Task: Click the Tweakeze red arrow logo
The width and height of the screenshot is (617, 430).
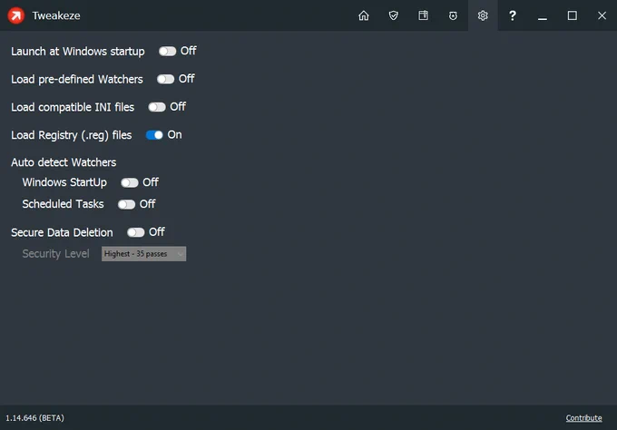Action: [x=16, y=15]
